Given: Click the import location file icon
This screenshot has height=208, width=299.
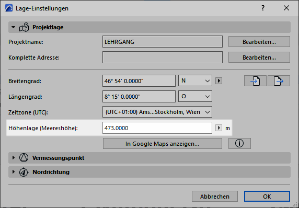Looking at the screenshot, I should tap(255, 81).
